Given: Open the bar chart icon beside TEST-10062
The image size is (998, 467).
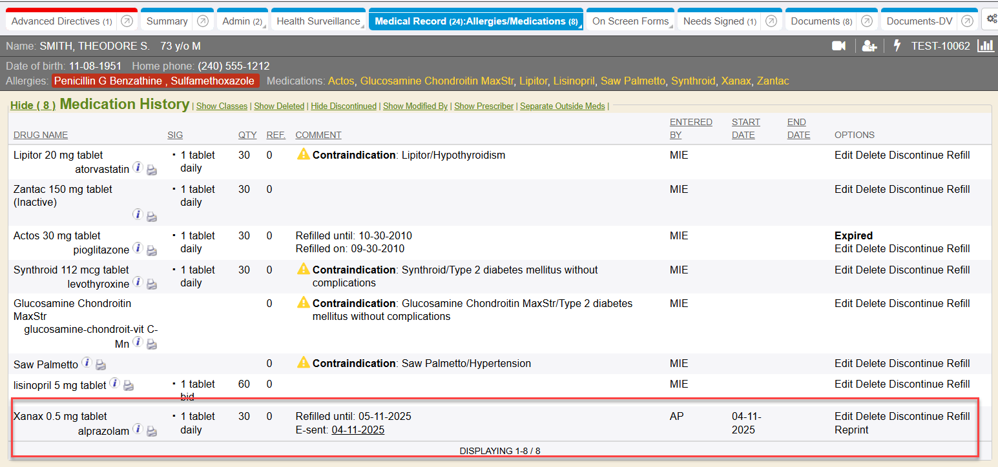Looking at the screenshot, I should tap(986, 46).
